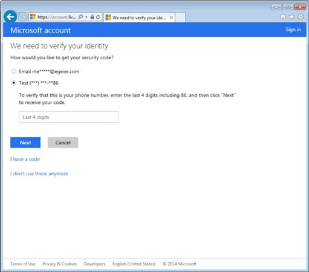Change language via English (United States)
This screenshot has height=272, width=309.
(134, 264)
